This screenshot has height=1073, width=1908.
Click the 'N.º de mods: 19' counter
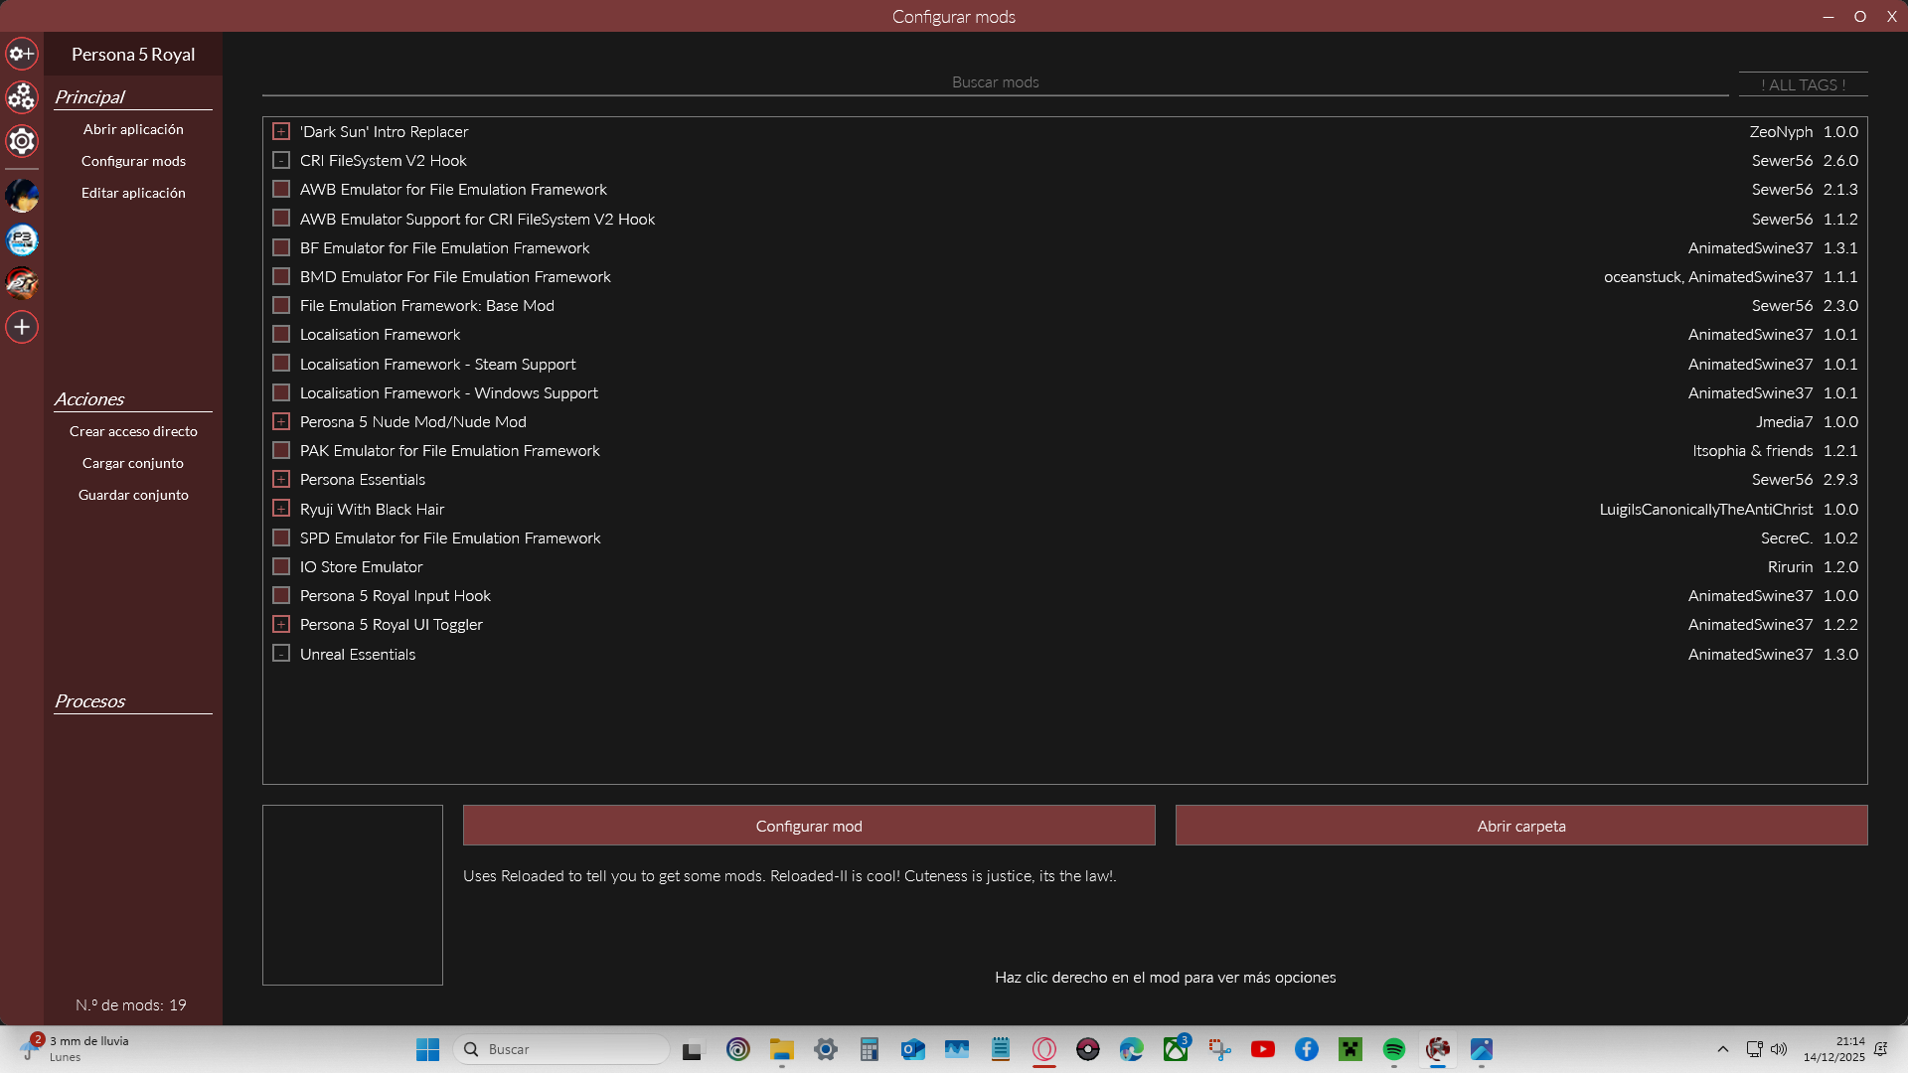coord(131,1004)
